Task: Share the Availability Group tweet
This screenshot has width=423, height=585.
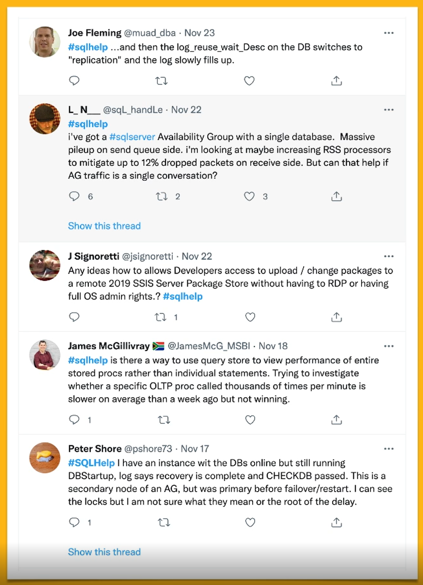Action: click(x=337, y=196)
